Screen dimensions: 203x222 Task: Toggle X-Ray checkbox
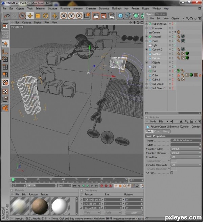pyautogui.click(x=172, y=173)
